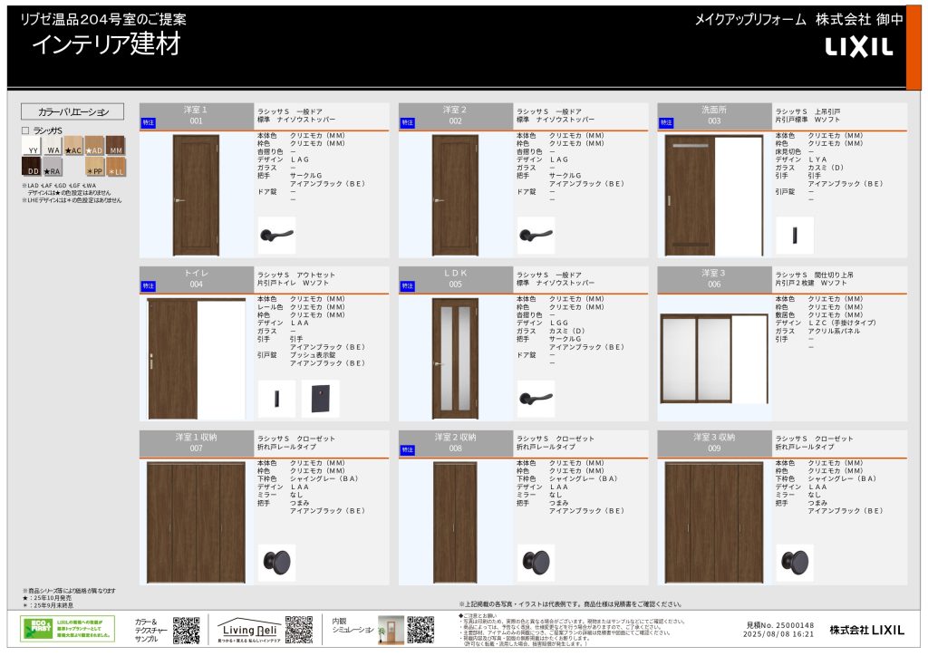Viewport: 928px width, 656px height.
Task: Click the lever handle icon for 洋室1
Action: 276,235
